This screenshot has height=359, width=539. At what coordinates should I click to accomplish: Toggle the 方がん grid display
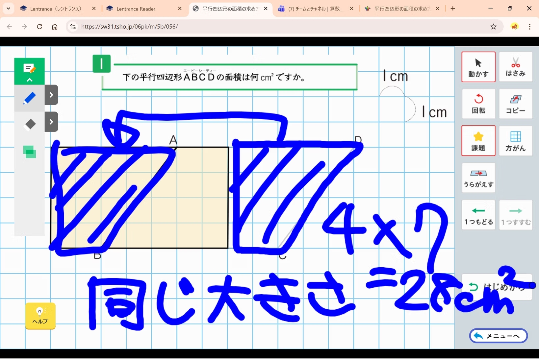point(515,141)
